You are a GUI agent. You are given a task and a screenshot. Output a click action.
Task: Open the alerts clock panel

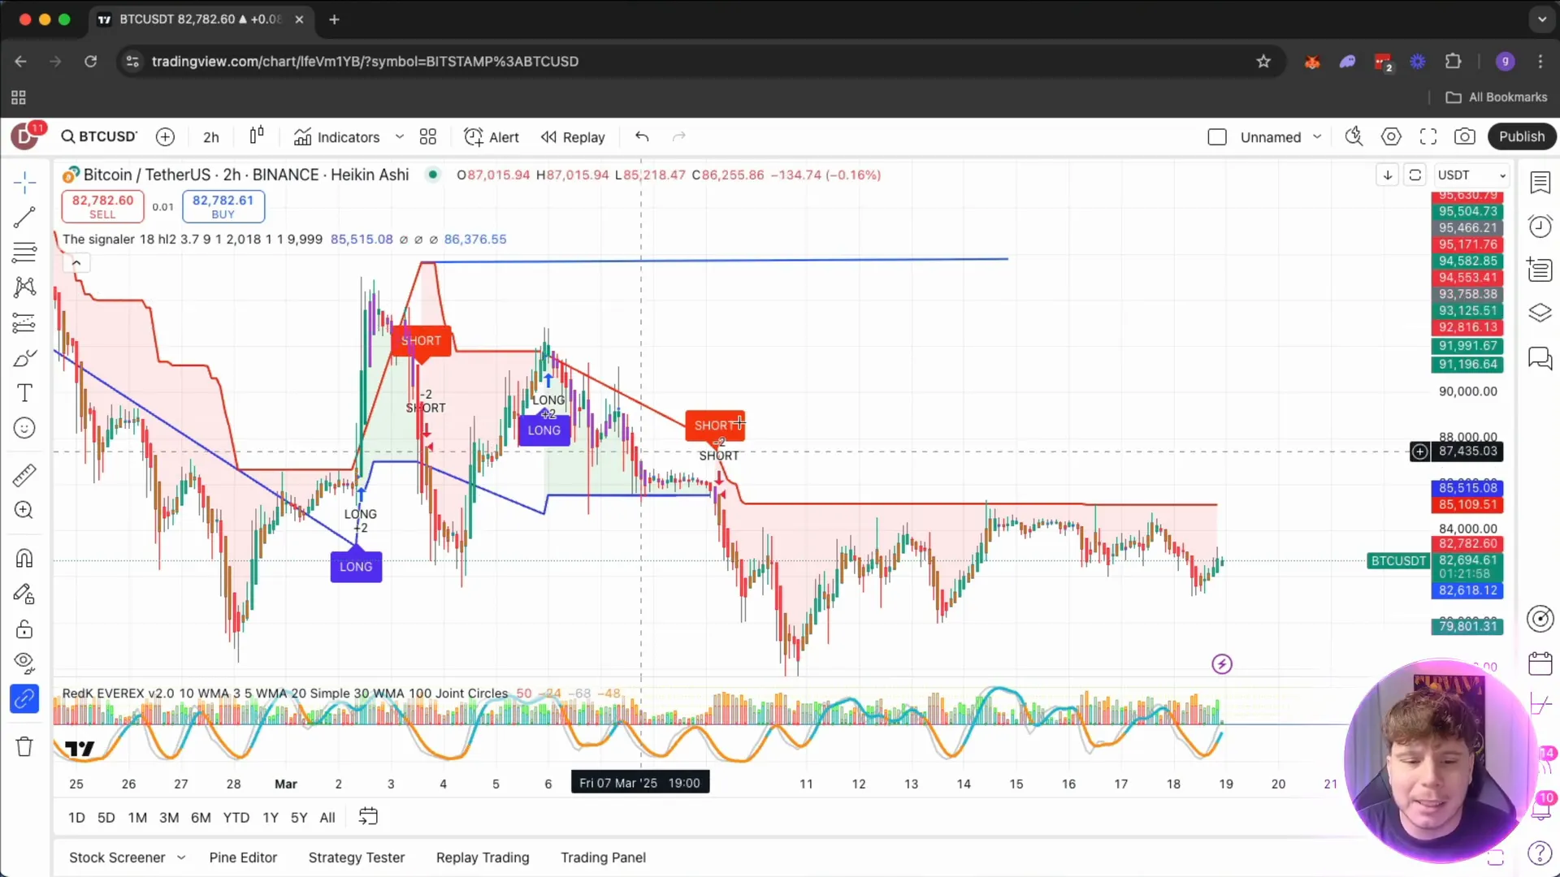1540,226
